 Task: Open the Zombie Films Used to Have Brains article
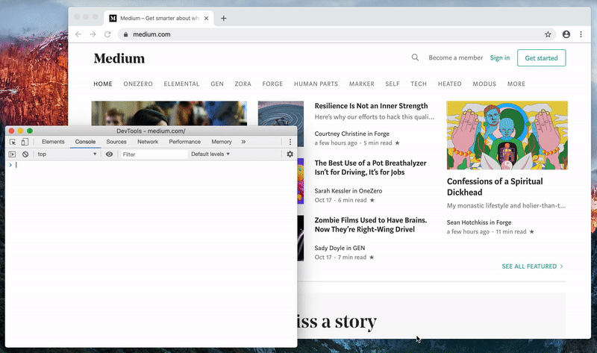[x=371, y=225]
